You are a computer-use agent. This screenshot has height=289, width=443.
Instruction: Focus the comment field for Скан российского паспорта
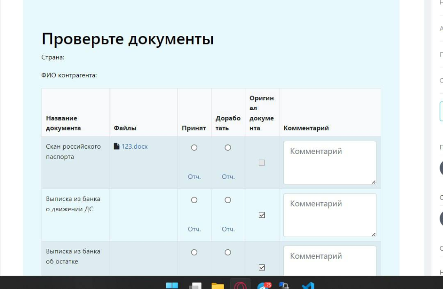[330, 162]
